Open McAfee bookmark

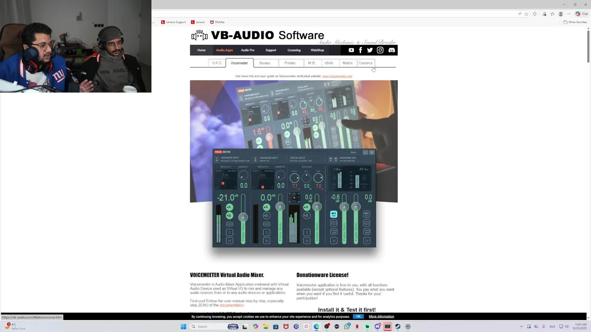click(217, 22)
